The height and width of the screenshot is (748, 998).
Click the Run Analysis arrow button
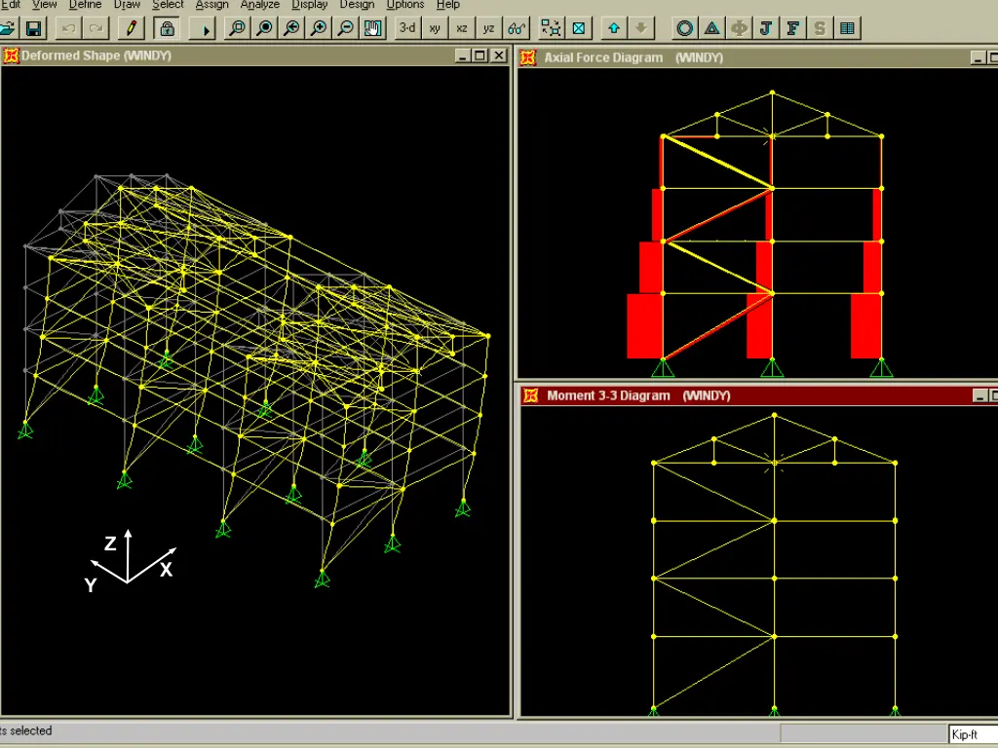206,29
